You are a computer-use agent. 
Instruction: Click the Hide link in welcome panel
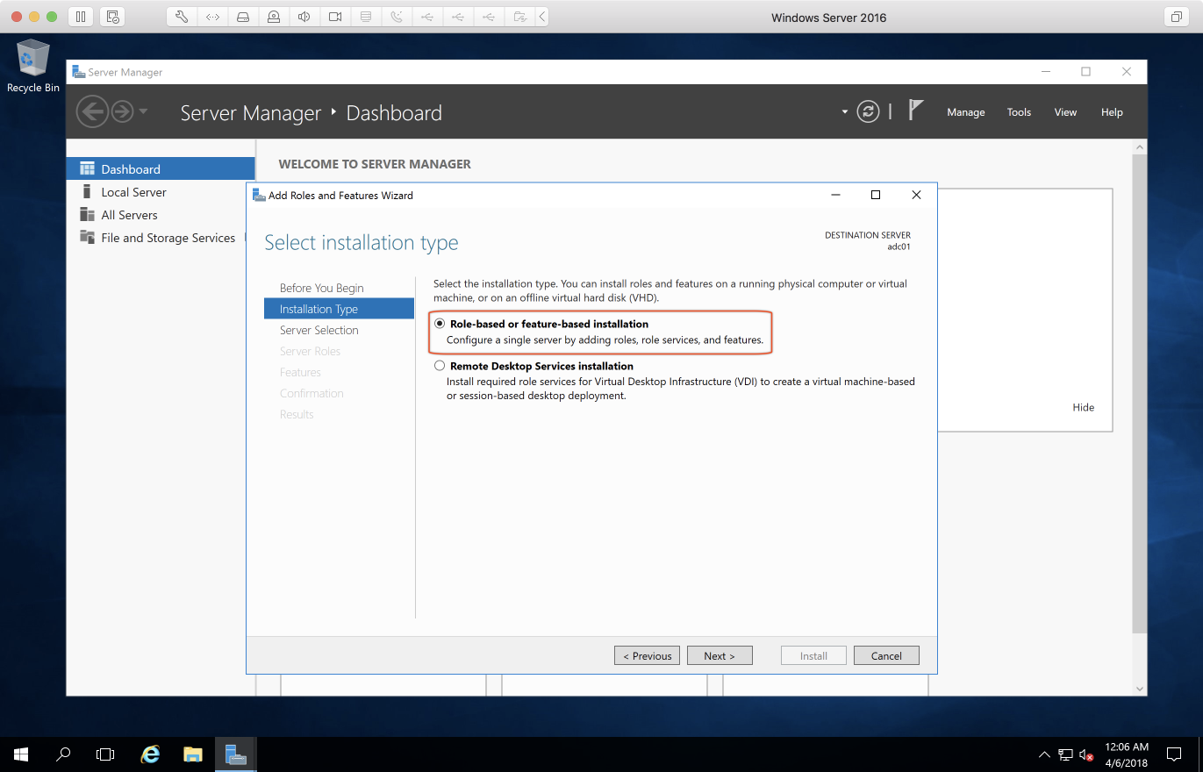click(1083, 407)
